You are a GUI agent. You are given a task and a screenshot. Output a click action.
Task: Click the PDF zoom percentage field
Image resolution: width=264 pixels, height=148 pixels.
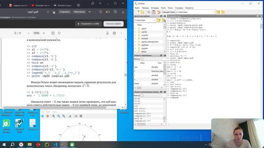click(36, 33)
